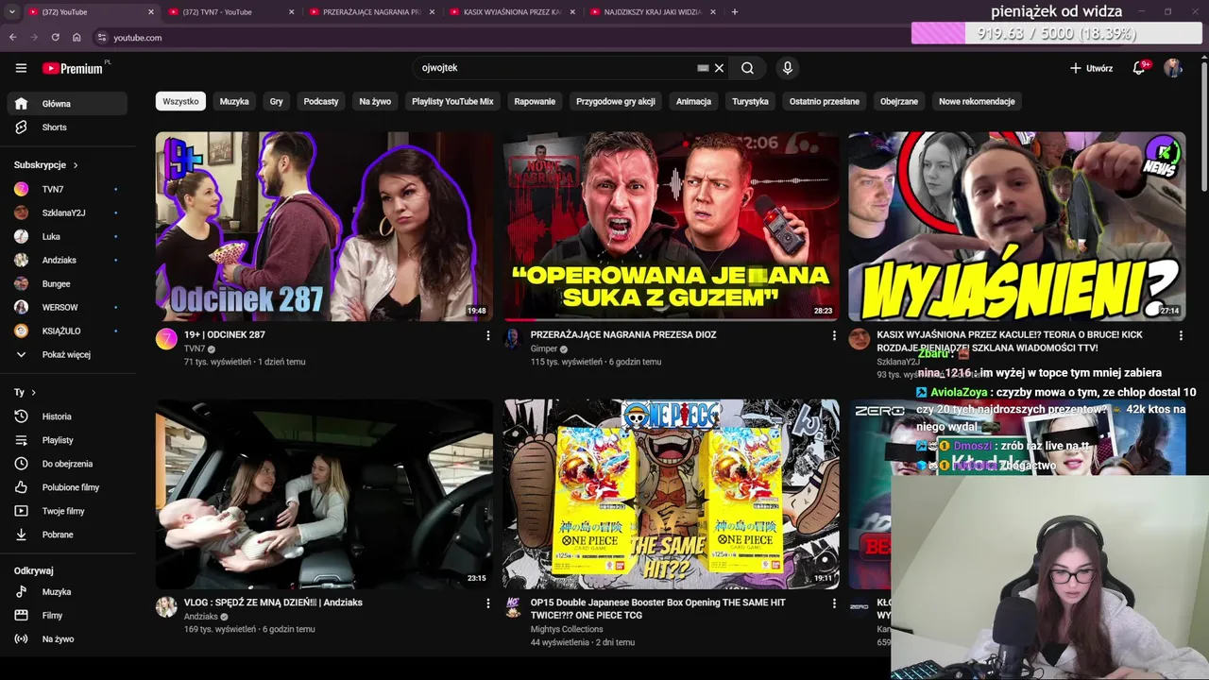This screenshot has height=680, width=1209.
Task: Play the Andziaks car vlog thumbnail
Action: pos(324,494)
